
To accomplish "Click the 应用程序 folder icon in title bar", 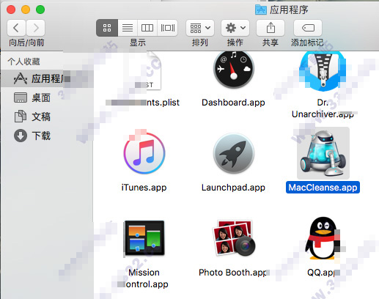I will click(261, 10).
